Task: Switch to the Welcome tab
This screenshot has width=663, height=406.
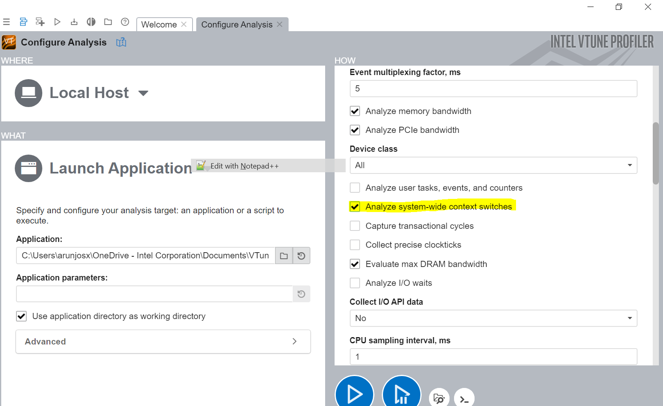Action: click(x=159, y=25)
